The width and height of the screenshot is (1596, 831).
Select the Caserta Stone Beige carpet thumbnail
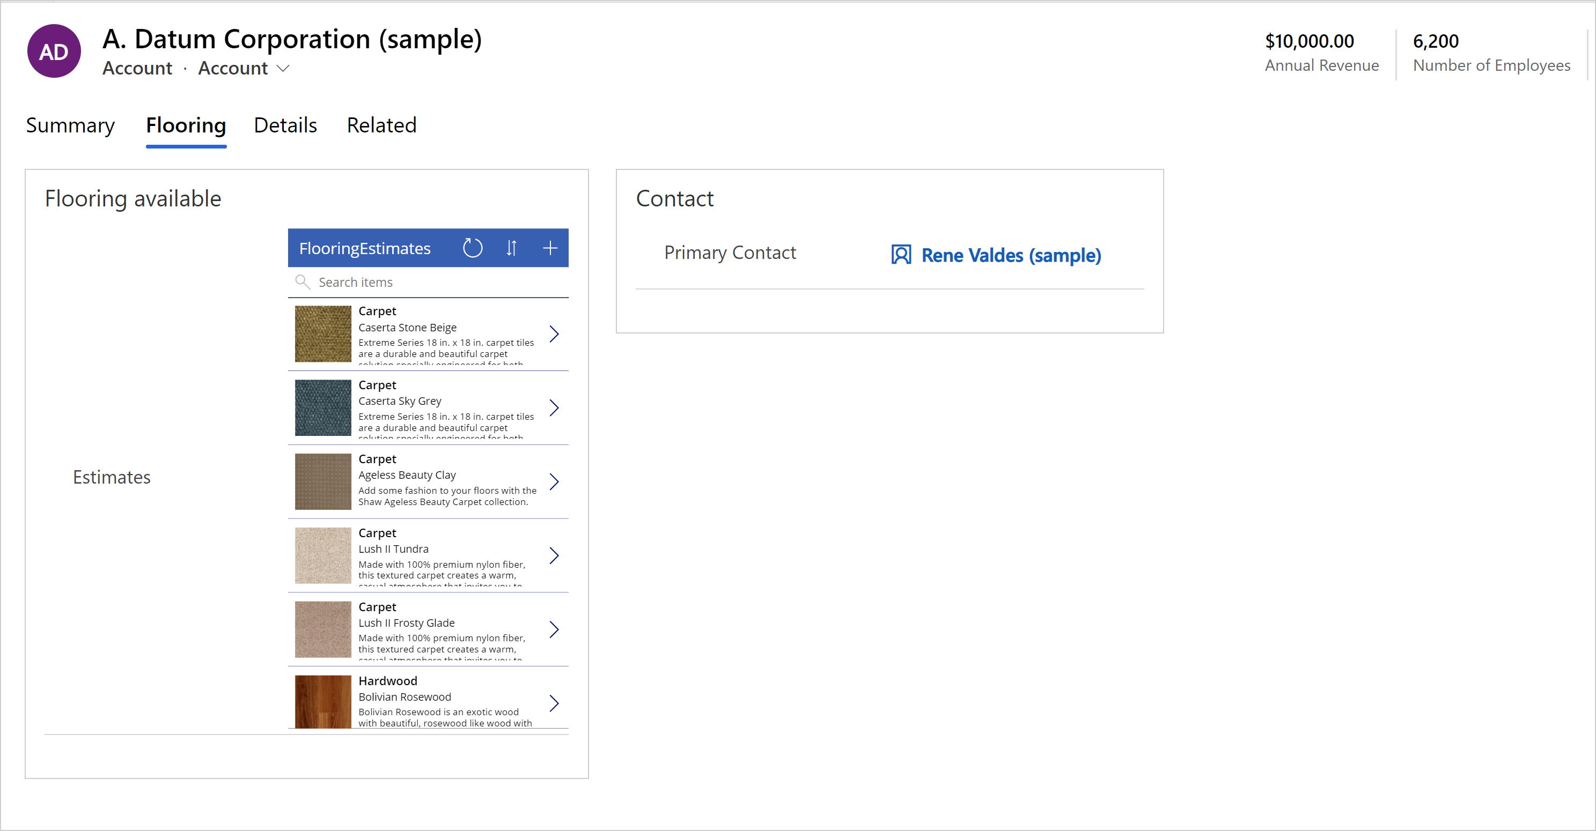322,335
